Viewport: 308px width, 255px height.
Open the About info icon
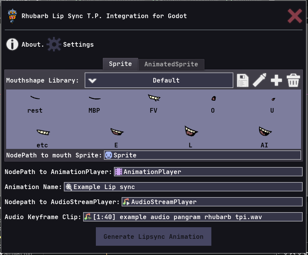click(x=12, y=44)
